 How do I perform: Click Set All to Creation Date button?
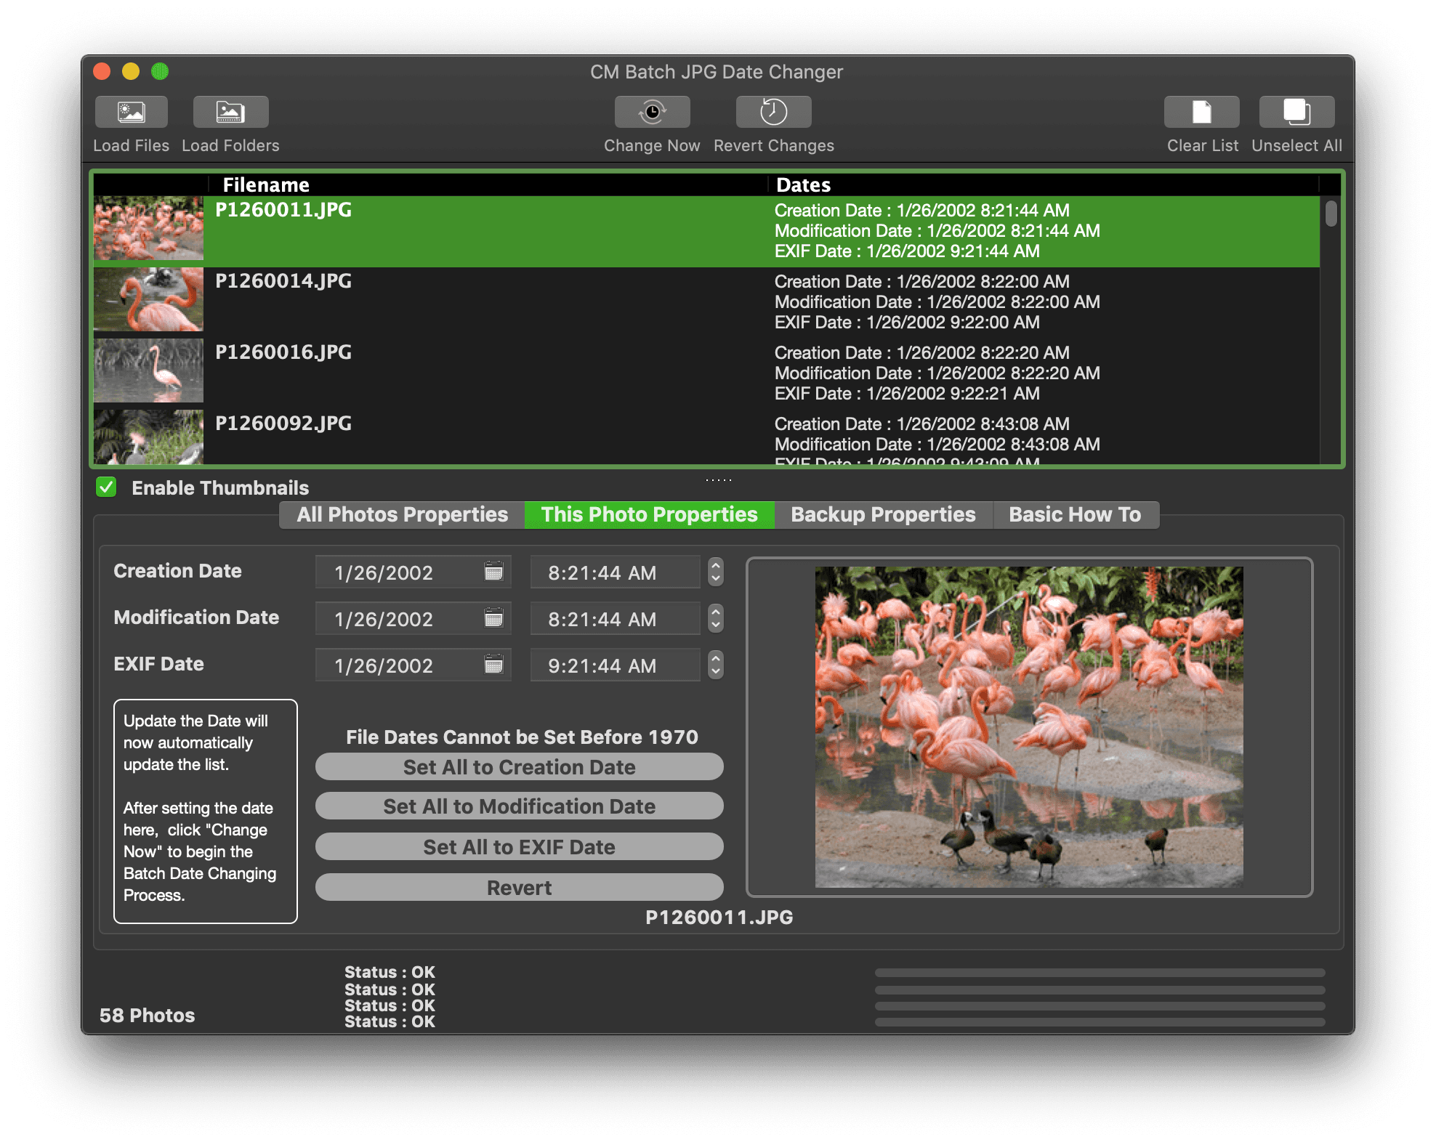pos(519,767)
